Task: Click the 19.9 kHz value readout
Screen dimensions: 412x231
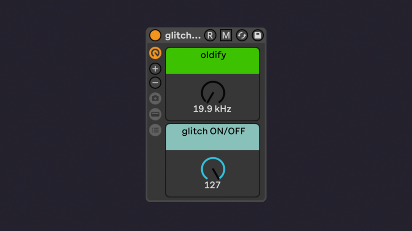Action: coord(212,109)
